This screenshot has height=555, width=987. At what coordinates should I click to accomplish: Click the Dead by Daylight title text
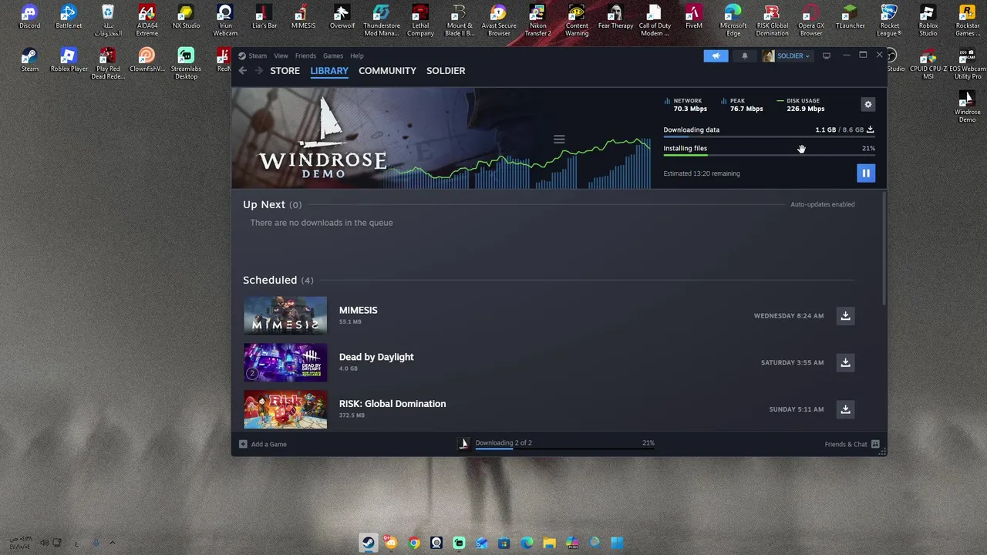[x=376, y=357]
